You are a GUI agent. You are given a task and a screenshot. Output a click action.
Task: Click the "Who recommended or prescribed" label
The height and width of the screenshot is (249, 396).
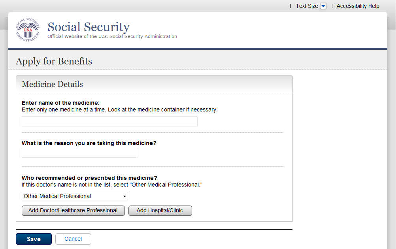tap(89, 178)
